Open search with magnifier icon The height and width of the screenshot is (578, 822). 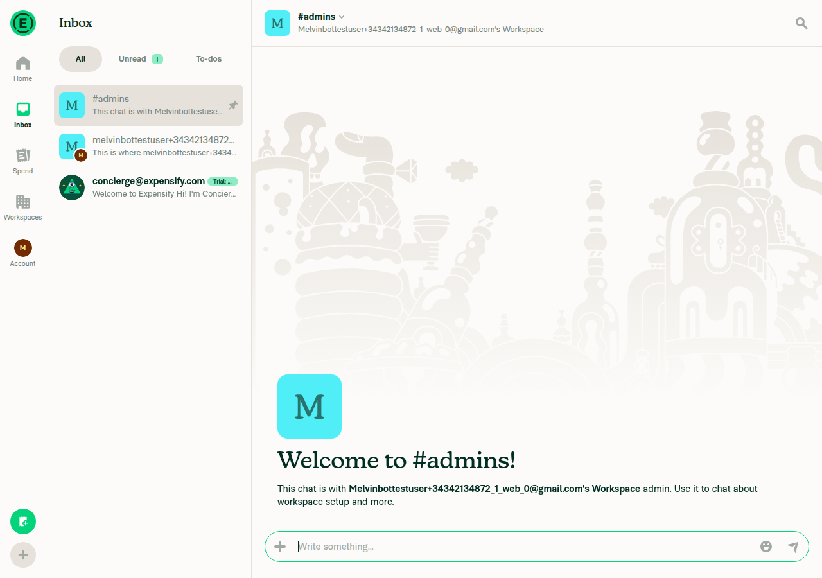[x=801, y=23]
